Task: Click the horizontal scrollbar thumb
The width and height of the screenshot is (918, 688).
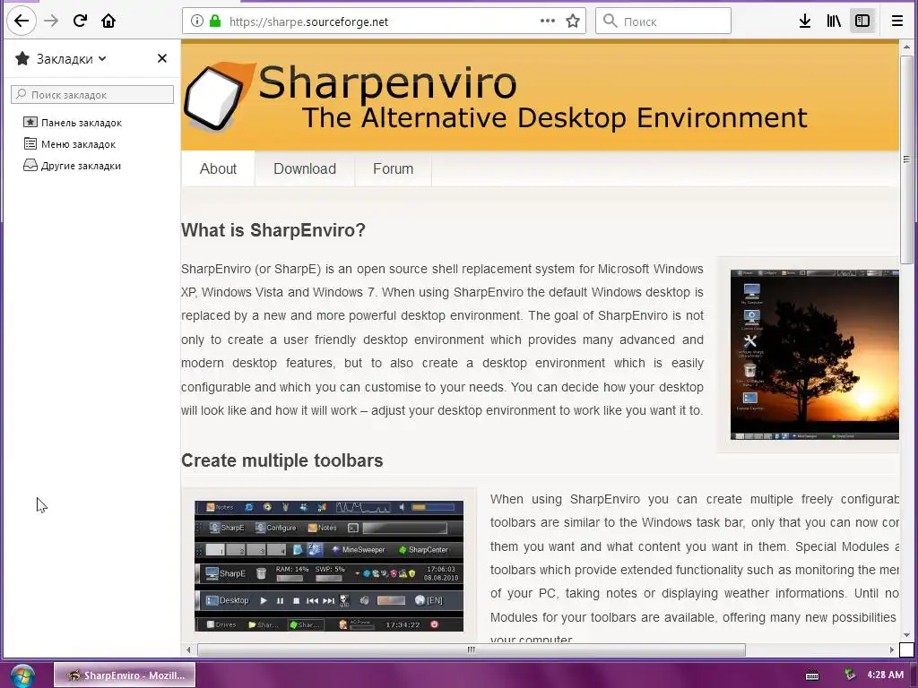Action: coord(472,649)
